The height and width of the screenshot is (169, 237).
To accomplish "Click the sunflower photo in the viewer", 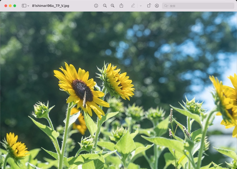I will [118, 90].
